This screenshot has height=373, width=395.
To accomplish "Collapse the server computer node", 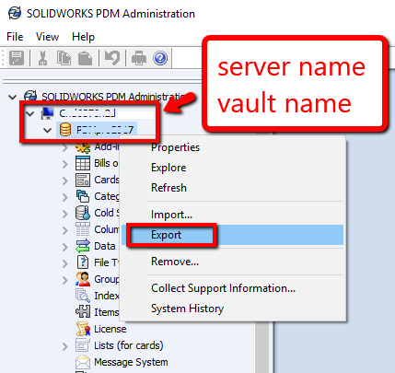I will coord(30,113).
